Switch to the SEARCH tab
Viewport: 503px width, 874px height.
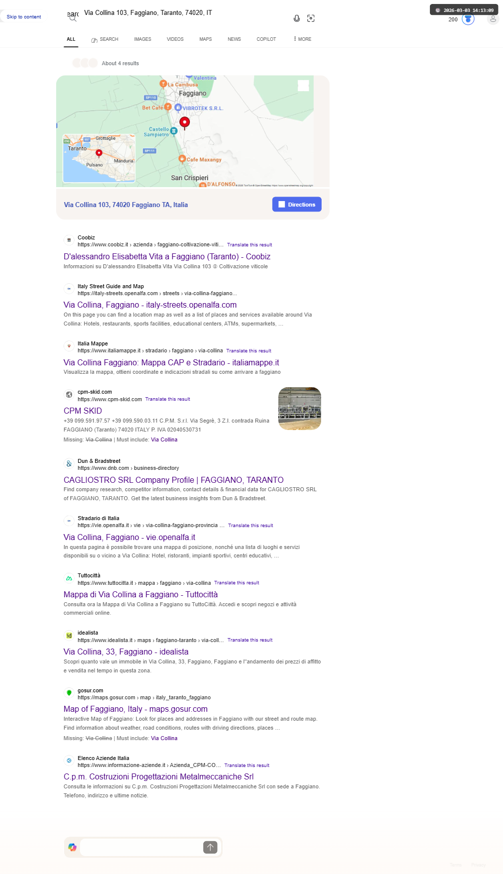pyautogui.click(x=105, y=39)
